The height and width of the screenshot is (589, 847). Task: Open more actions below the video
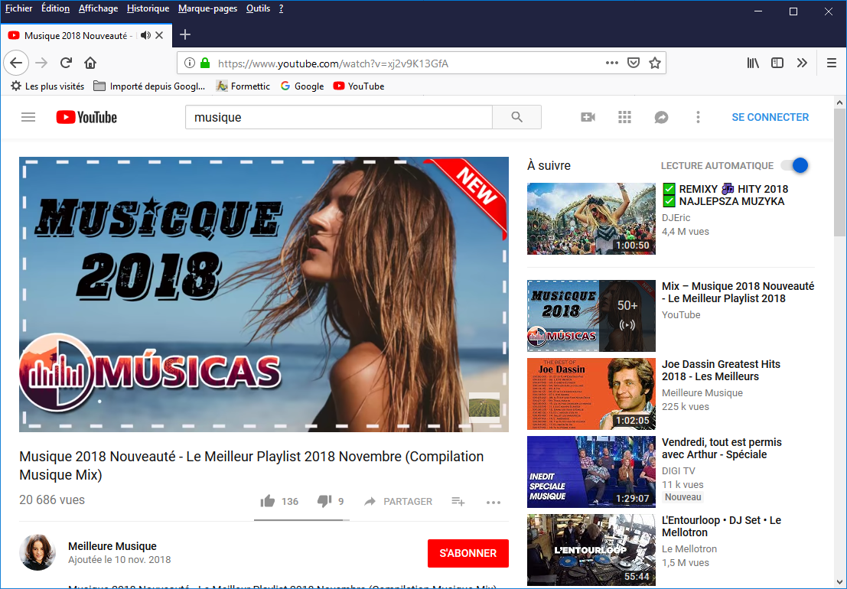coord(494,502)
